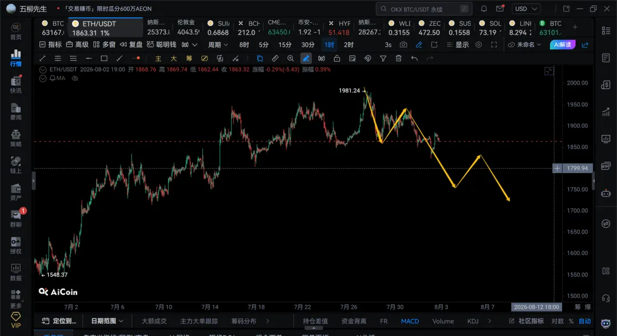Click the 指标 indicators button
This screenshot has width=617, height=336.
(51, 45)
